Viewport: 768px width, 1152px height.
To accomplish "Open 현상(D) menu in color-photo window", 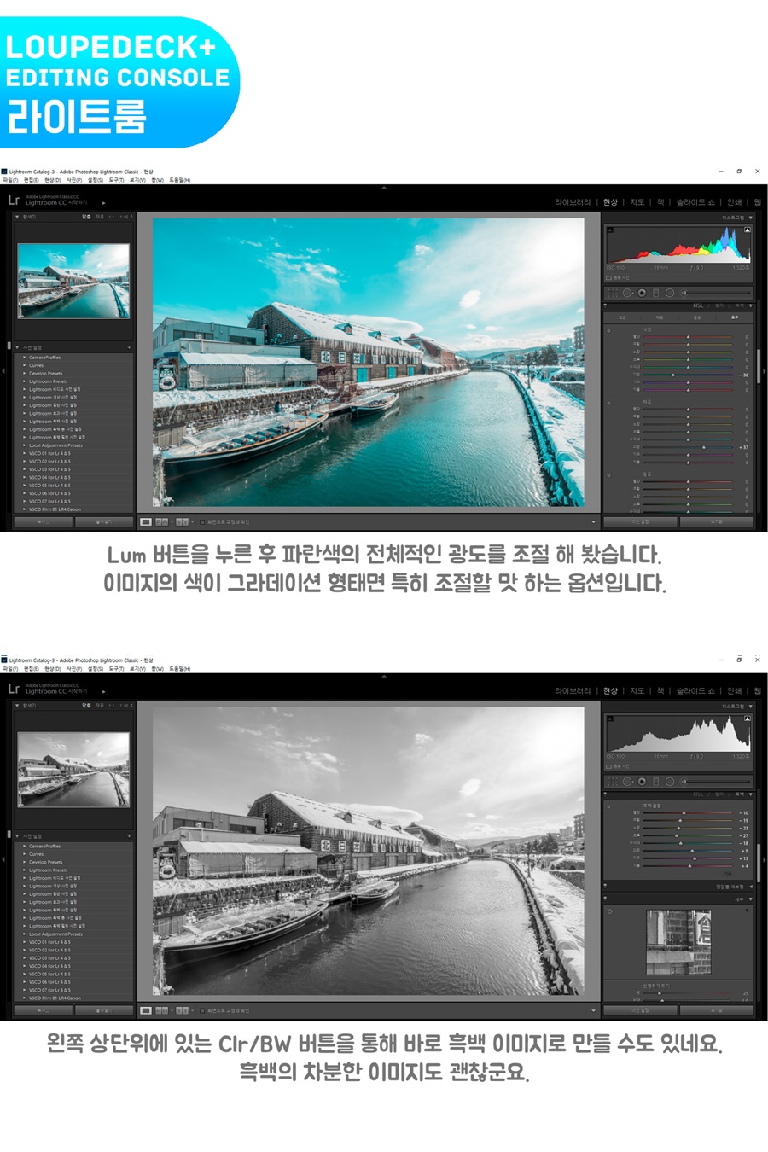I will (x=53, y=180).
